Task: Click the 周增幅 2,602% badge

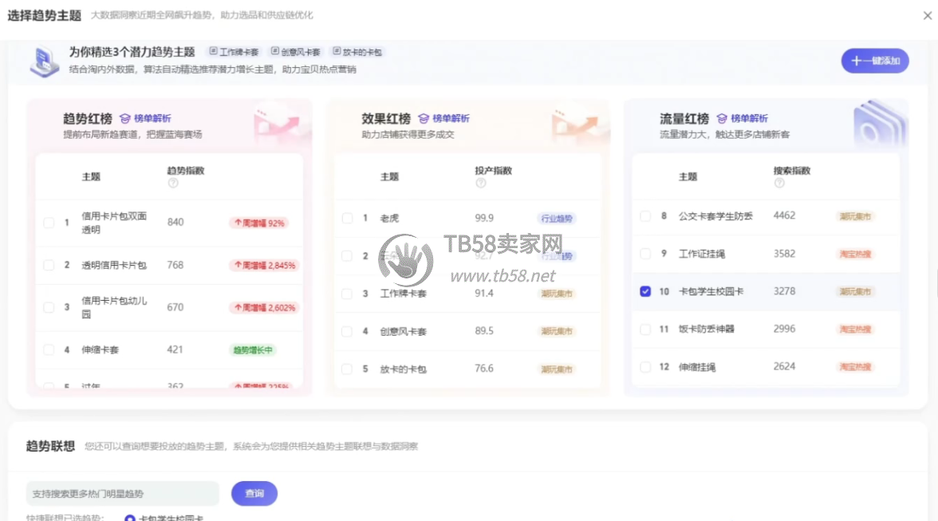Action: 265,307
